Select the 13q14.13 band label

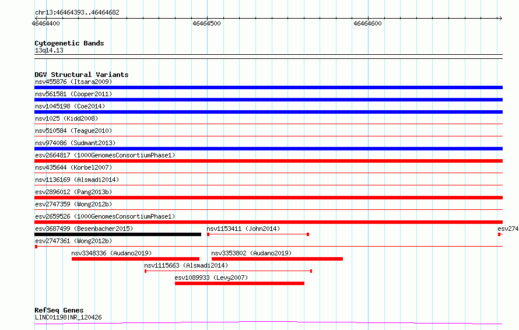click(x=49, y=50)
